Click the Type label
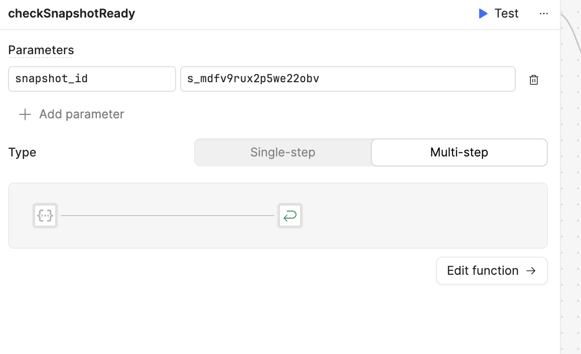581x354 pixels. tap(22, 152)
